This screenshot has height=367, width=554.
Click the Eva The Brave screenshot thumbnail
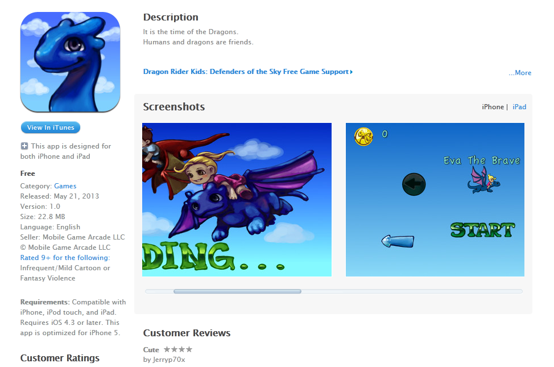pos(435,200)
